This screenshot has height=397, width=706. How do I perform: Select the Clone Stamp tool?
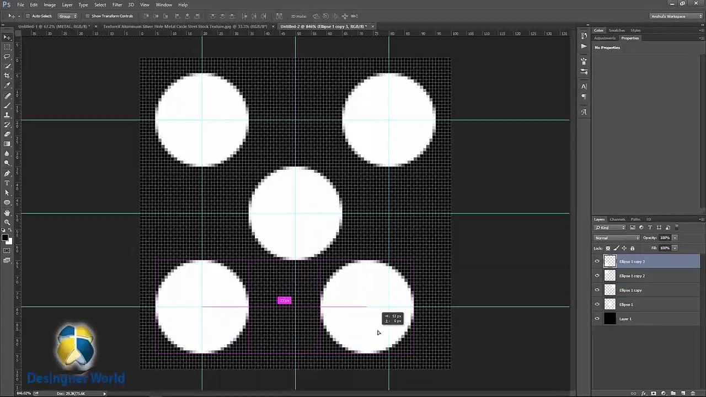coord(7,115)
